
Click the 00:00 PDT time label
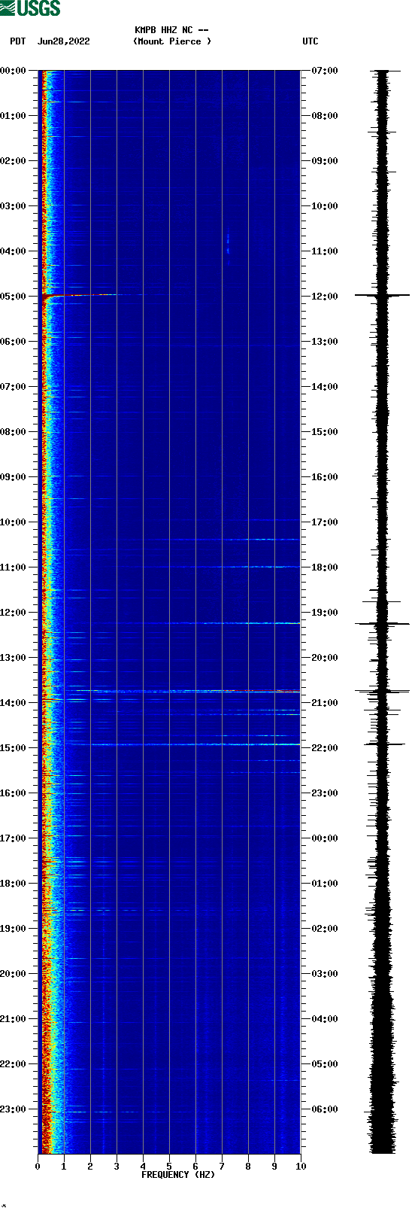click(13, 71)
